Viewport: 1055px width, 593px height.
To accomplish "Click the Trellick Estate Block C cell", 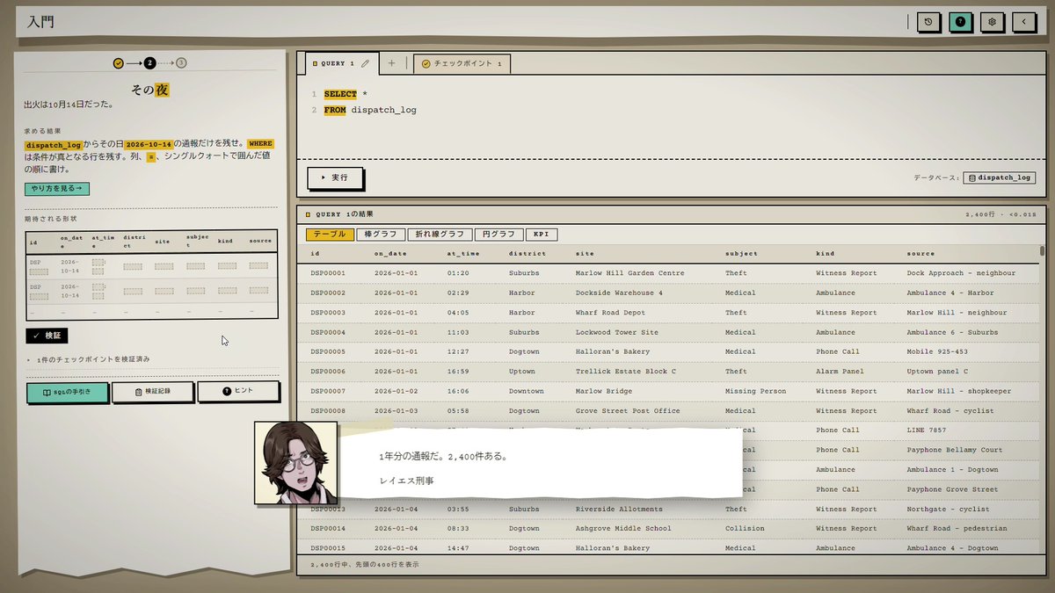I will (x=625, y=372).
